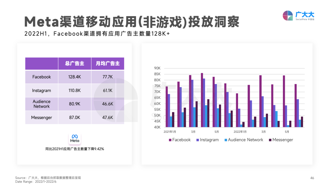
Task: Click the 同比2021H1 decline note text
Action: (x=74, y=149)
